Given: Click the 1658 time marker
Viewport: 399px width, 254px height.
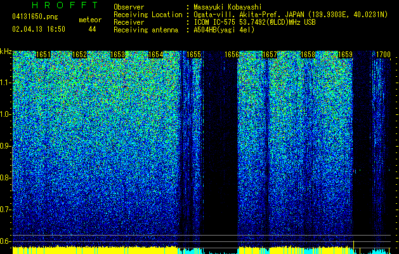Looking at the screenshot, I should [308, 55].
